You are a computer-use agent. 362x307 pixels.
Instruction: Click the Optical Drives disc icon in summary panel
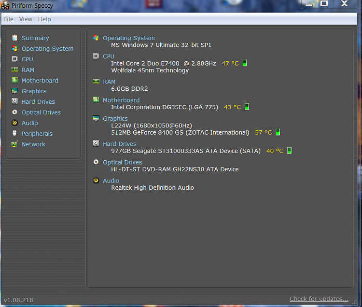(96, 162)
